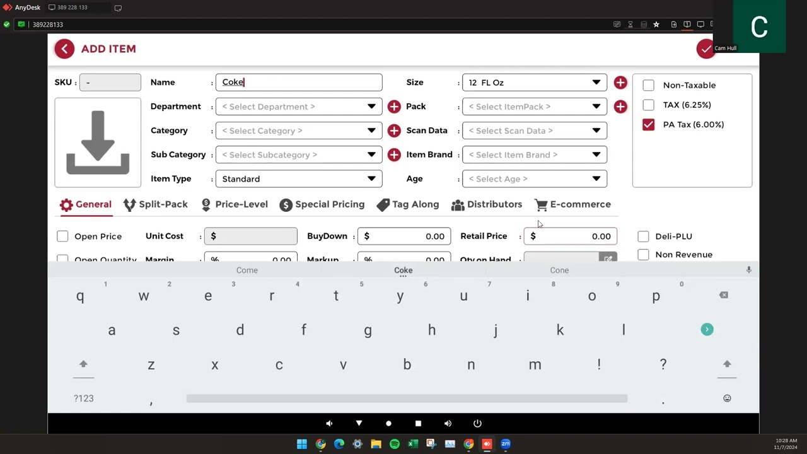Image resolution: width=807 pixels, height=454 pixels.
Task: Open the Select Age dropdown
Action: click(535, 178)
